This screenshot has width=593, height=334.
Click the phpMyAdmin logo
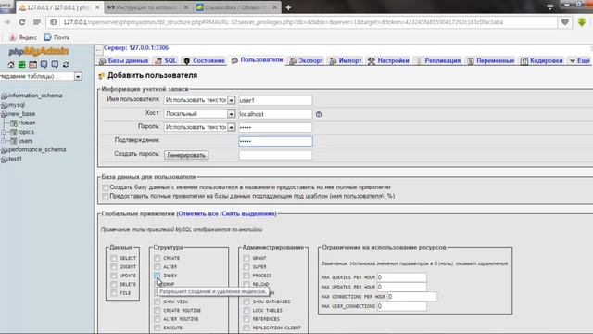pos(39,52)
